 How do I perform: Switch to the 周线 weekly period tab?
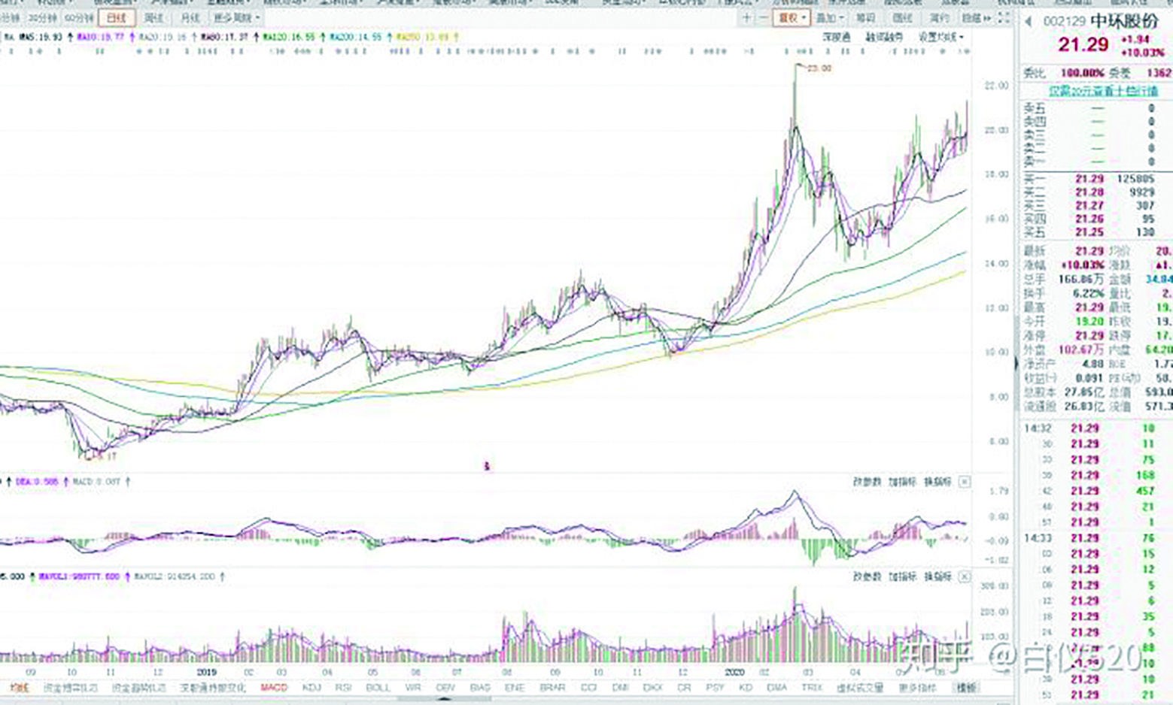pos(153,17)
